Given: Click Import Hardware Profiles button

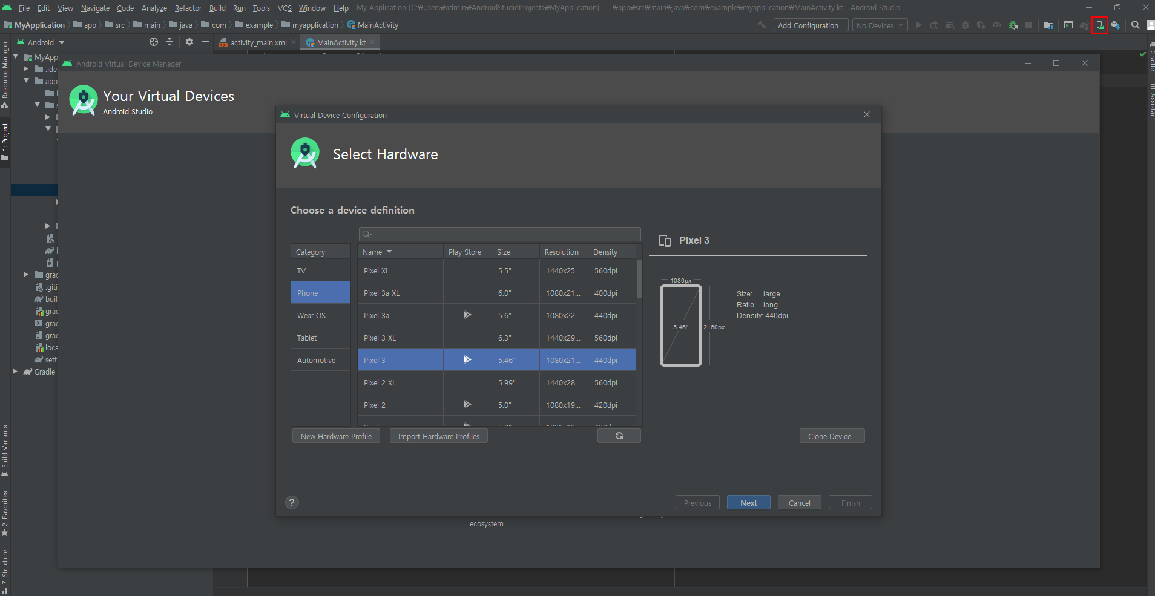Looking at the screenshot, I should (439, 436).
